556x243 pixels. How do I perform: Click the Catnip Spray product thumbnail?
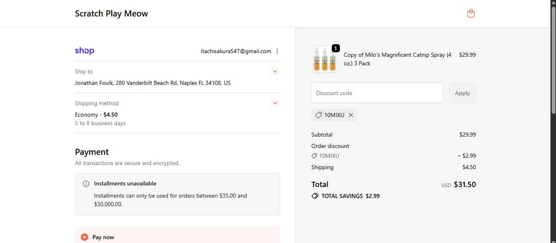325,59
